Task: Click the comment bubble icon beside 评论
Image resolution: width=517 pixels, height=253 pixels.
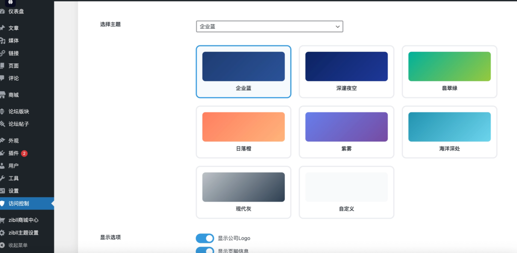Action: coord(2,78)
